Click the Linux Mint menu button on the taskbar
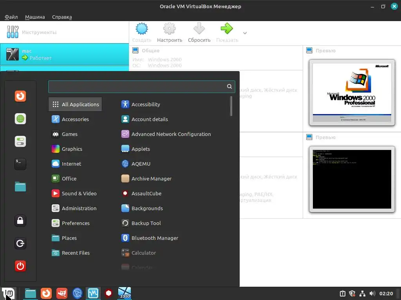The width and height of the screenshot is (401, 300). coord(9,293)
